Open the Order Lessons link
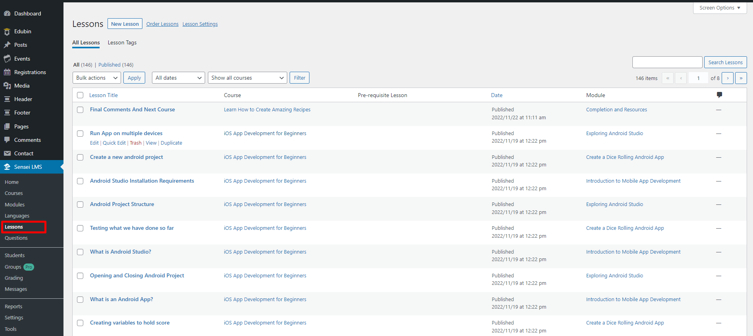The image size is (753, 336). click(162, 24)
